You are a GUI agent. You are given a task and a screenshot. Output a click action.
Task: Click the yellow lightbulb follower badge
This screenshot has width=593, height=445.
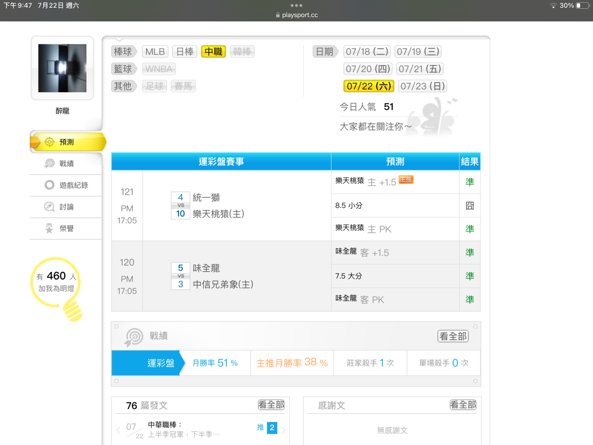tap(57, 288)
